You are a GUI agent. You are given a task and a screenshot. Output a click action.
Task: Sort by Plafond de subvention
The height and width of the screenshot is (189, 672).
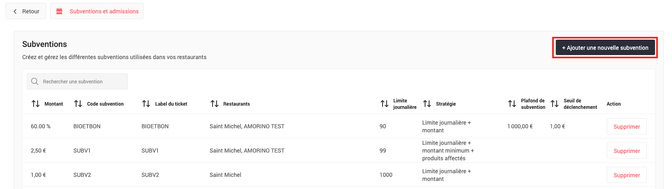[x=512, y=104]
